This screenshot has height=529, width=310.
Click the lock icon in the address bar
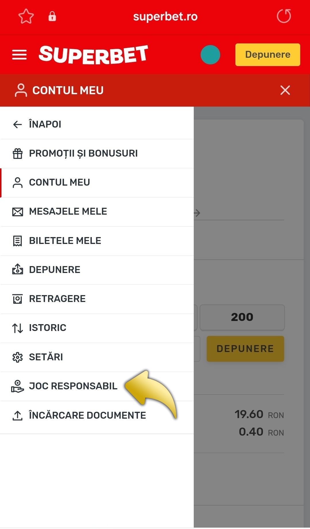52,17
